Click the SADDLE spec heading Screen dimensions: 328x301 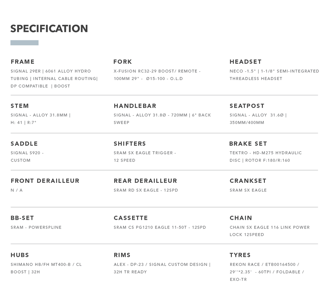click(x=24, y=144)
